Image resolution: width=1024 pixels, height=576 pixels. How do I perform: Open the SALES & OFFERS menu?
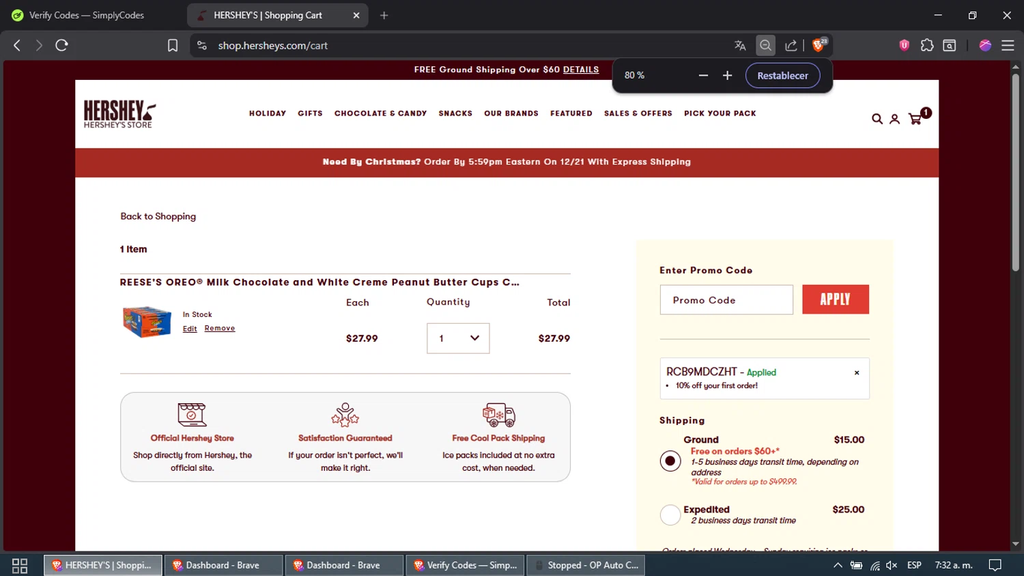click(638, 113)
